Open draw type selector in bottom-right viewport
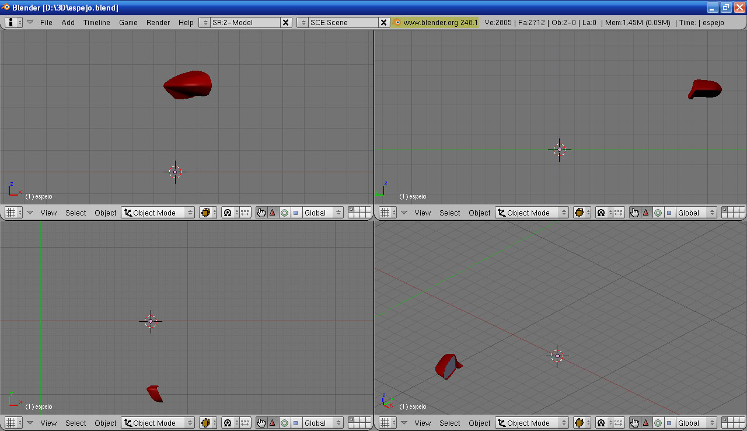 coord(582,423)
